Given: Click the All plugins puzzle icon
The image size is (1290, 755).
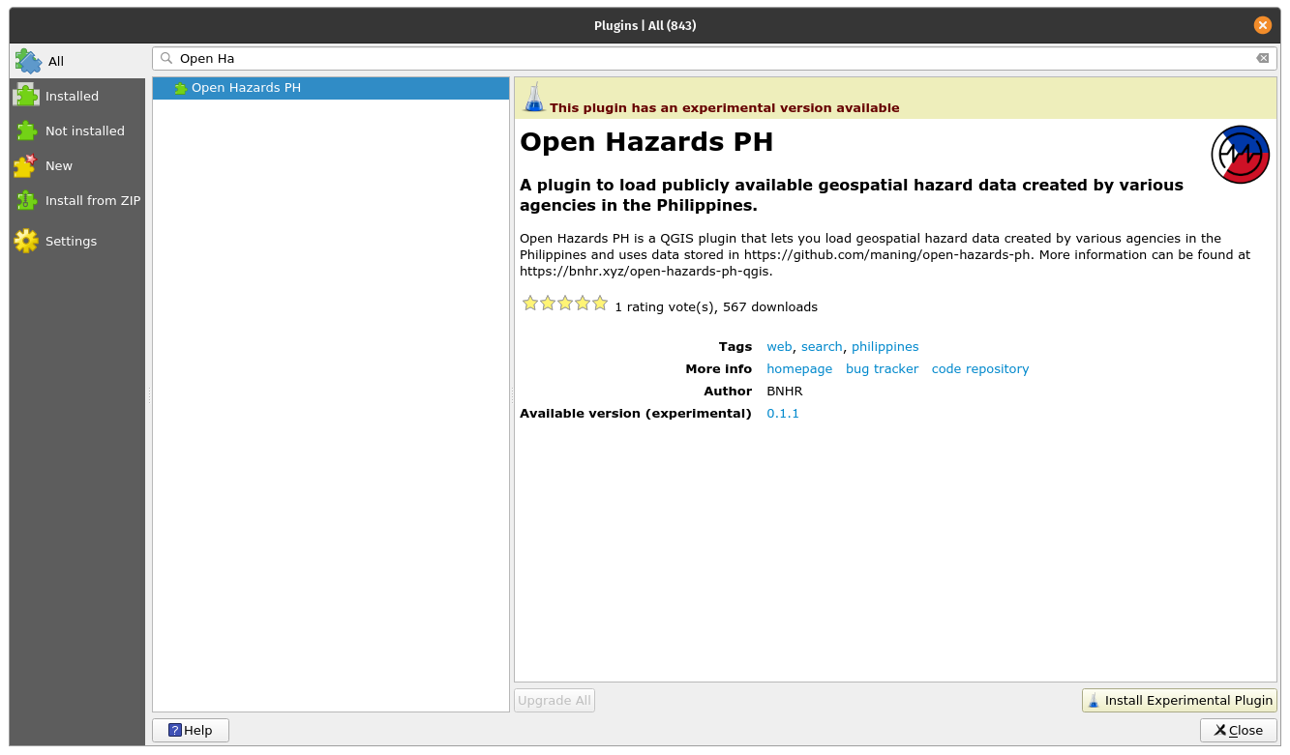Looking at the screenshot, I should click(28, 61).
